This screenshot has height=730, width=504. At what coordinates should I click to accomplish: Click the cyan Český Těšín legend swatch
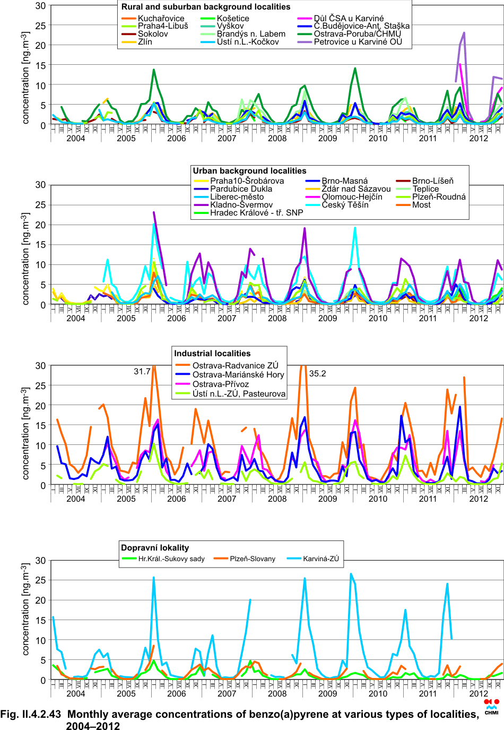click(313, 205)
